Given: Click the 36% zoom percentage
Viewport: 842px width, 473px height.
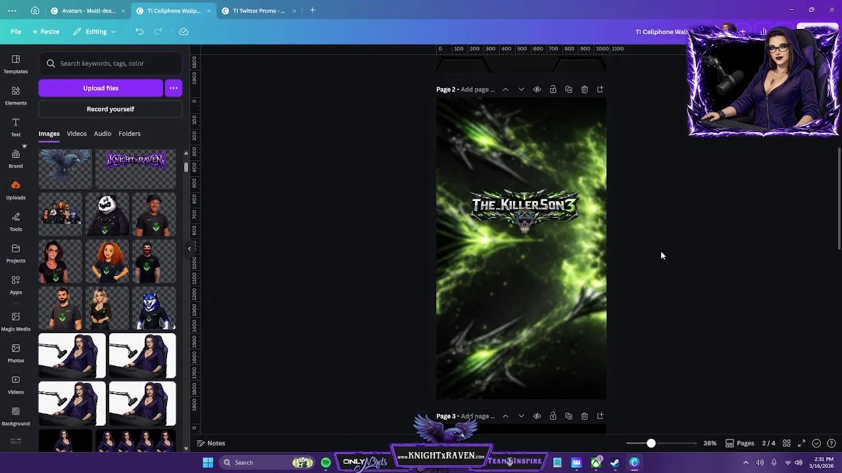Looking at the screenshot, I should [x=710, y=443].
